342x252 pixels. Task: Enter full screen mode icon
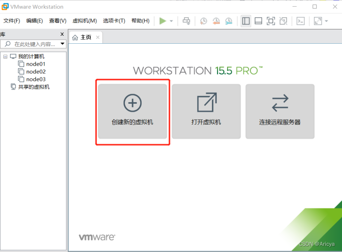click(271, 21)
